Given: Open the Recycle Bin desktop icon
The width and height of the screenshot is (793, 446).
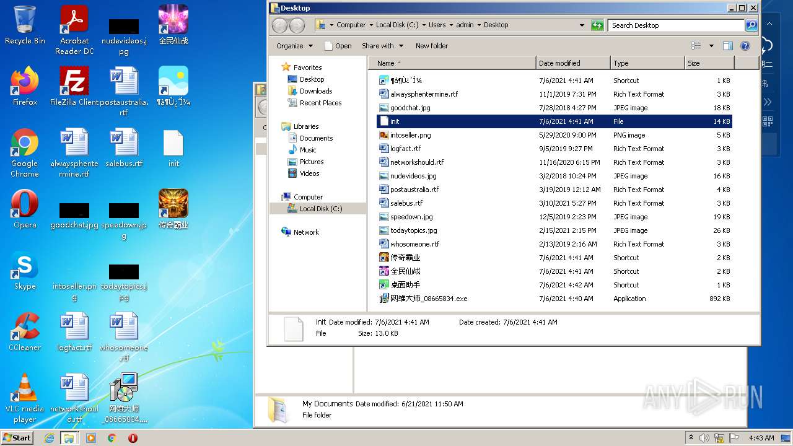Looking at the screenshot, I should pyautogui.click(x=25, y=26).
